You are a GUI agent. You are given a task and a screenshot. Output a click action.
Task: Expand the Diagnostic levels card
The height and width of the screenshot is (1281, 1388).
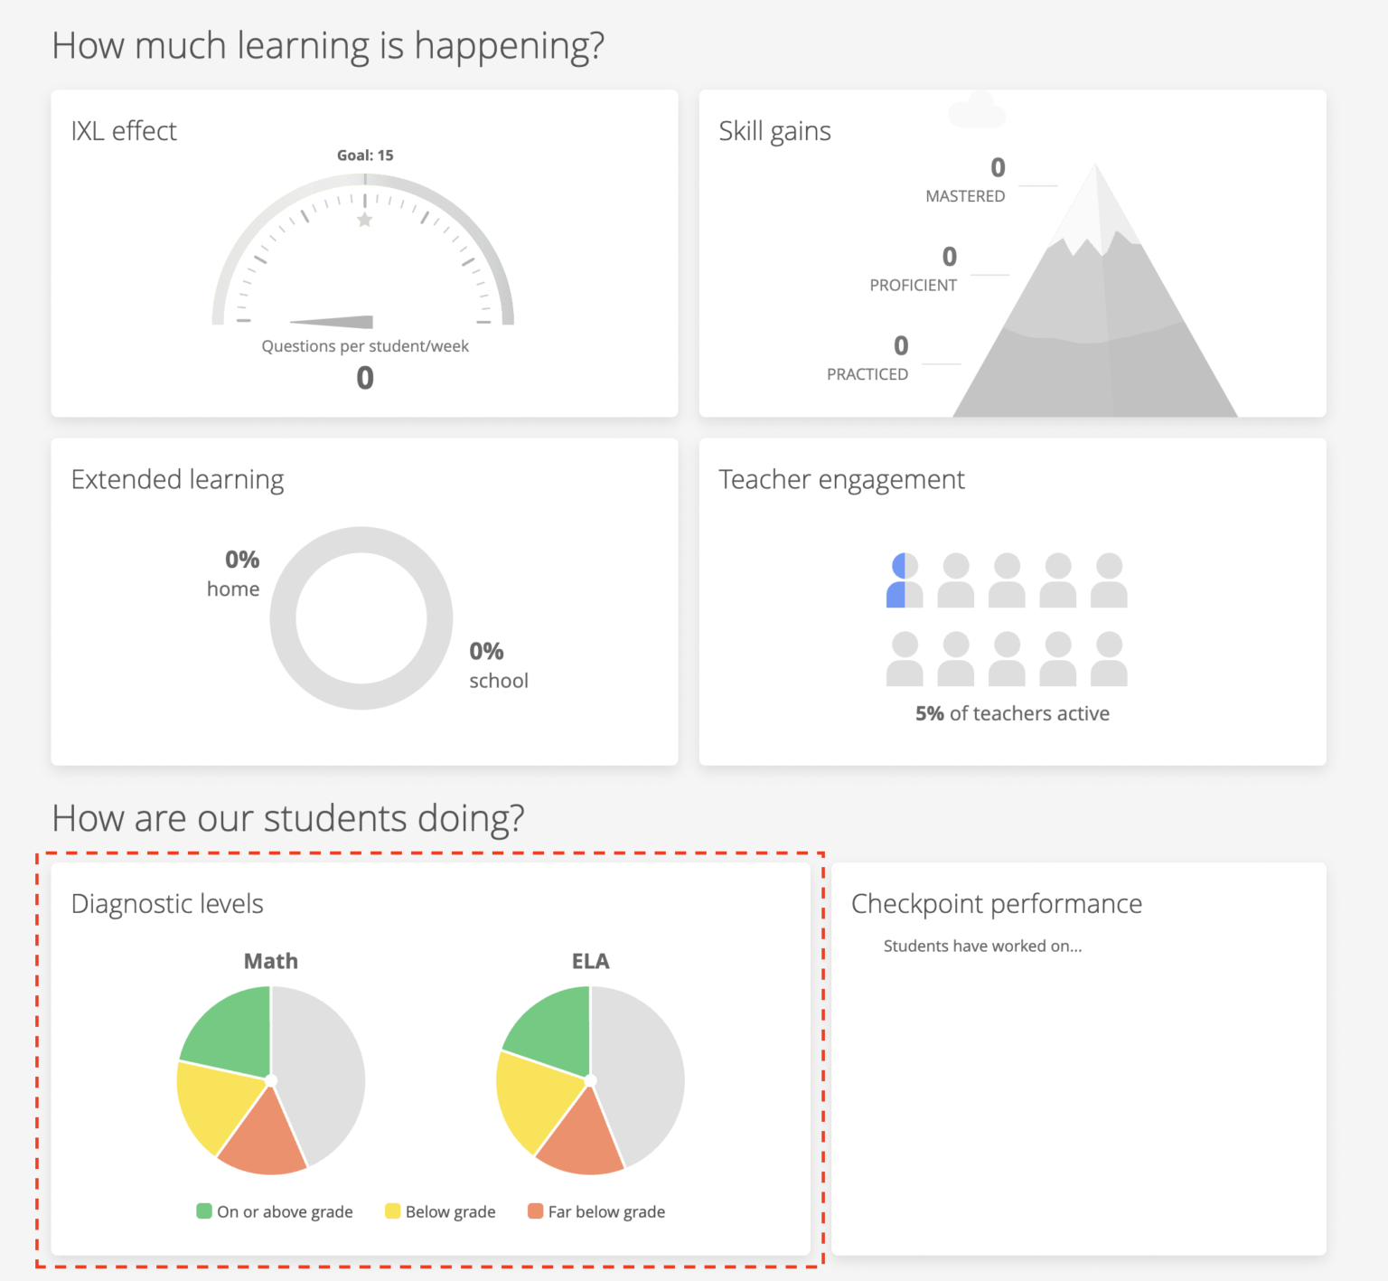tap(167, 903)
